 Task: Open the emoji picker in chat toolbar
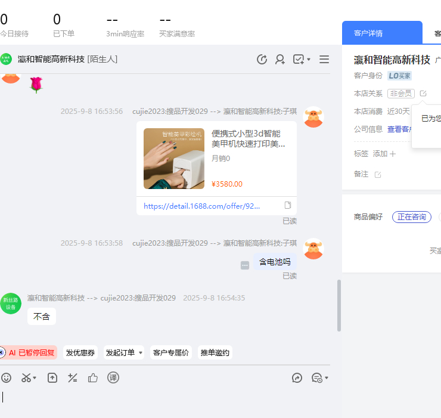click(7, 377)
